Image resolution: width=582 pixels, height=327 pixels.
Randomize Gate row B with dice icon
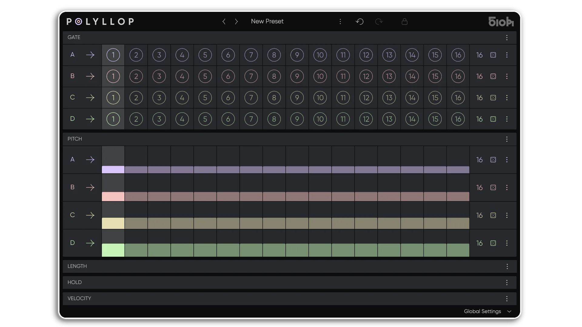tap(493, 76)
